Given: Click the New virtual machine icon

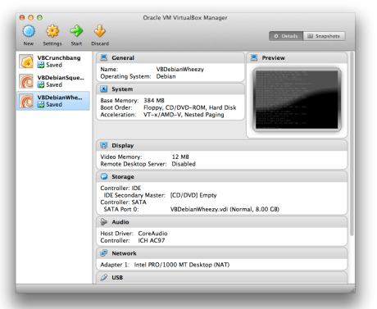Looking at the screenshot, I should click(29, 31).
